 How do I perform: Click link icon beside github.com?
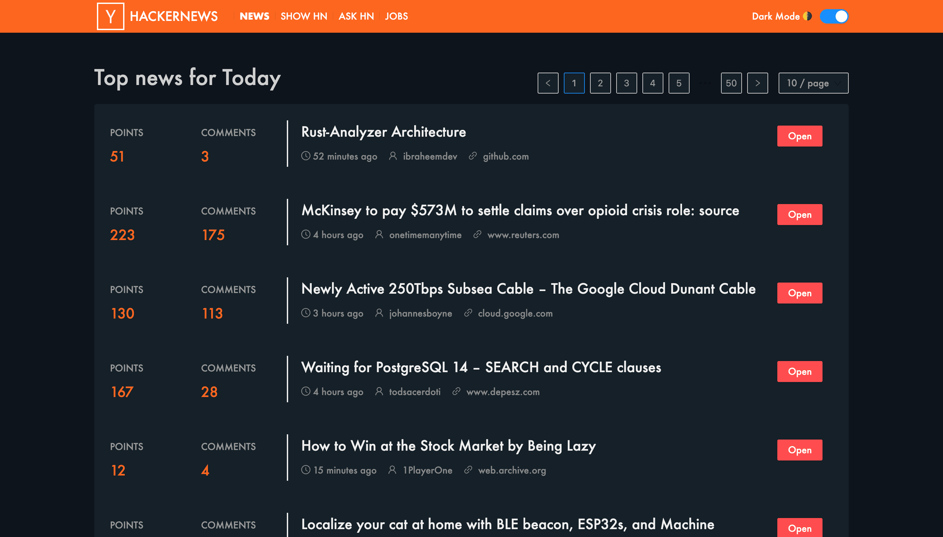coord(472,156)
